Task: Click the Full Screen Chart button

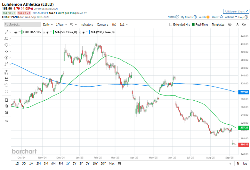Action: click(x=236, y=12)
